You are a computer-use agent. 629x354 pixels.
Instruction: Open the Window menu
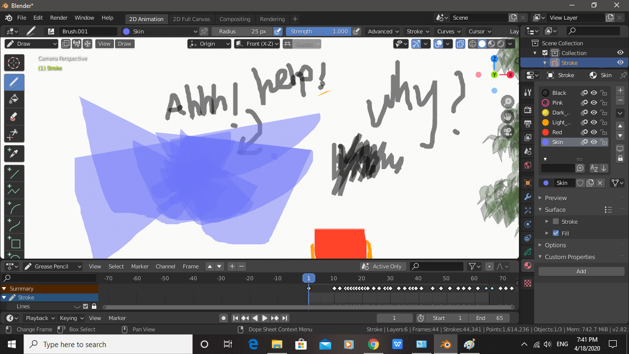(84, 18)
